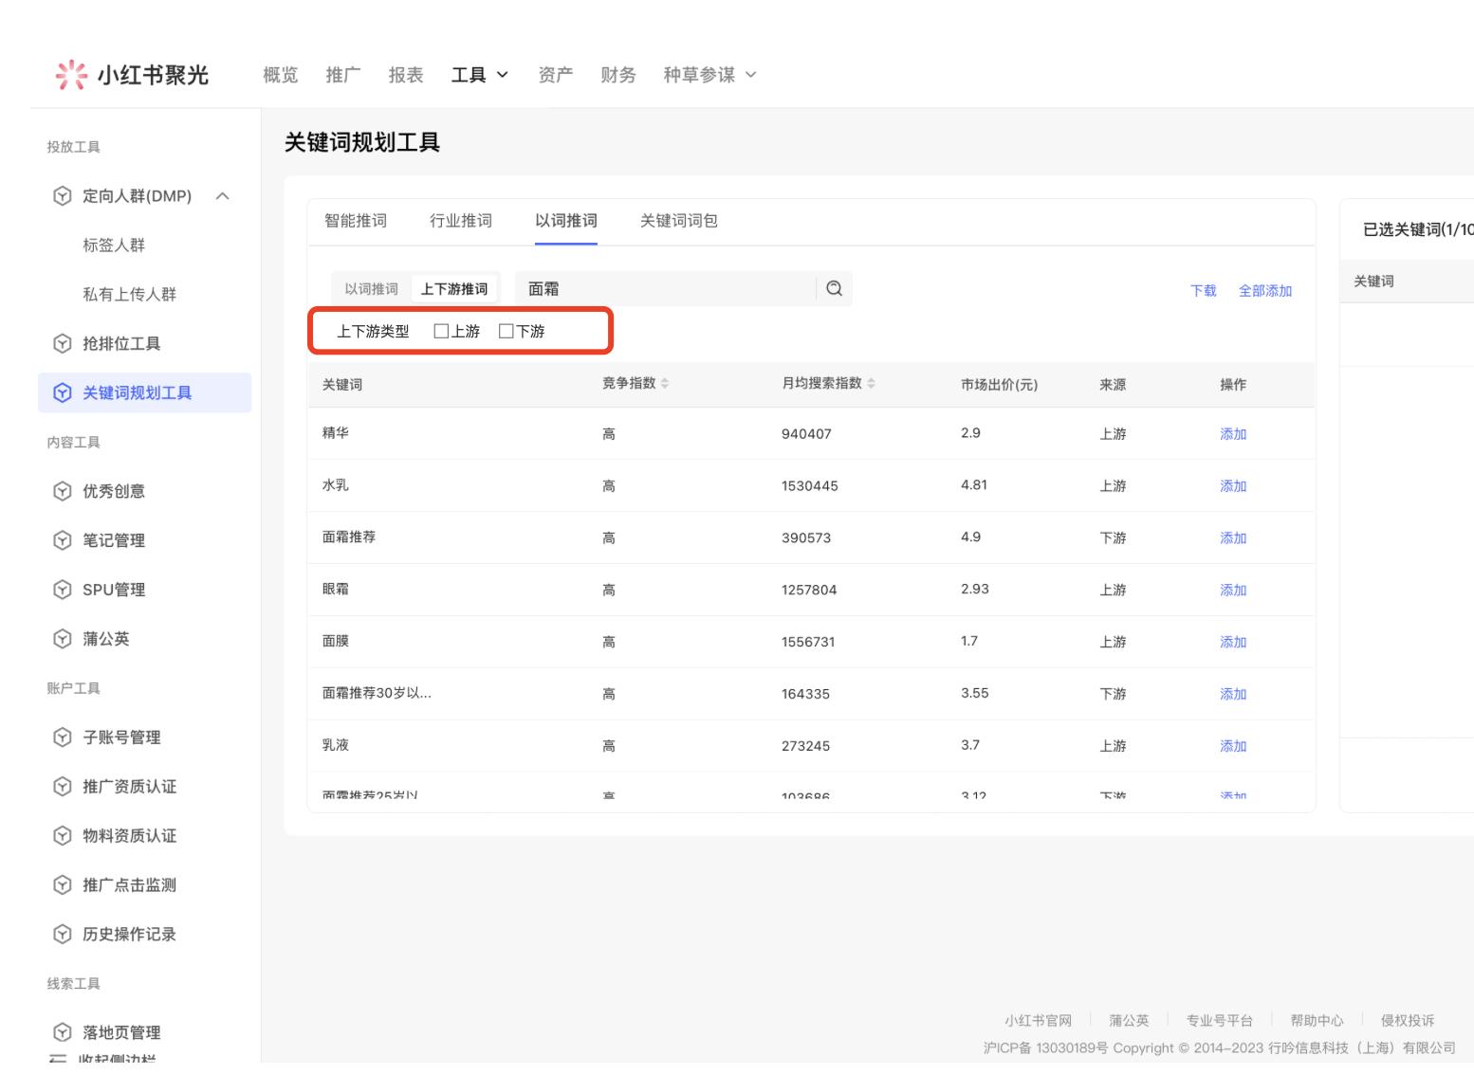
Task: Switch to the 智能推词 tab
Action: [x=356, y=221]
